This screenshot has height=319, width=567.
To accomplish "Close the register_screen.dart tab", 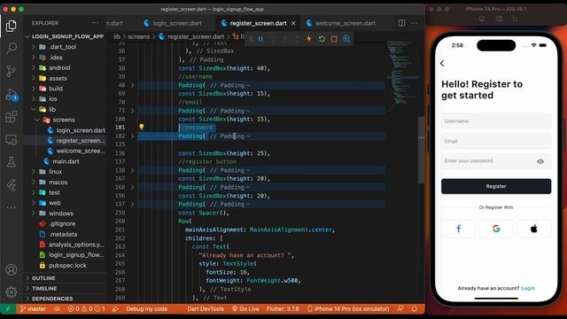I will click(x=293, y=23).
